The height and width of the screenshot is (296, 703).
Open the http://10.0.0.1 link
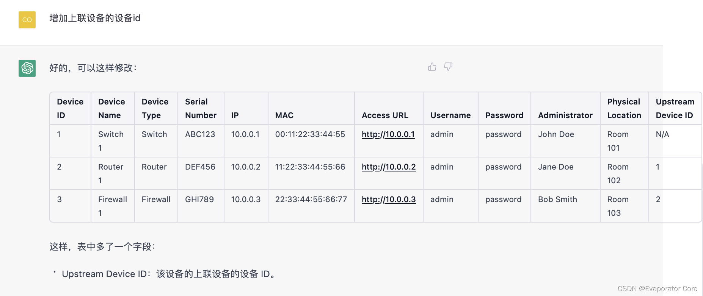388,134
